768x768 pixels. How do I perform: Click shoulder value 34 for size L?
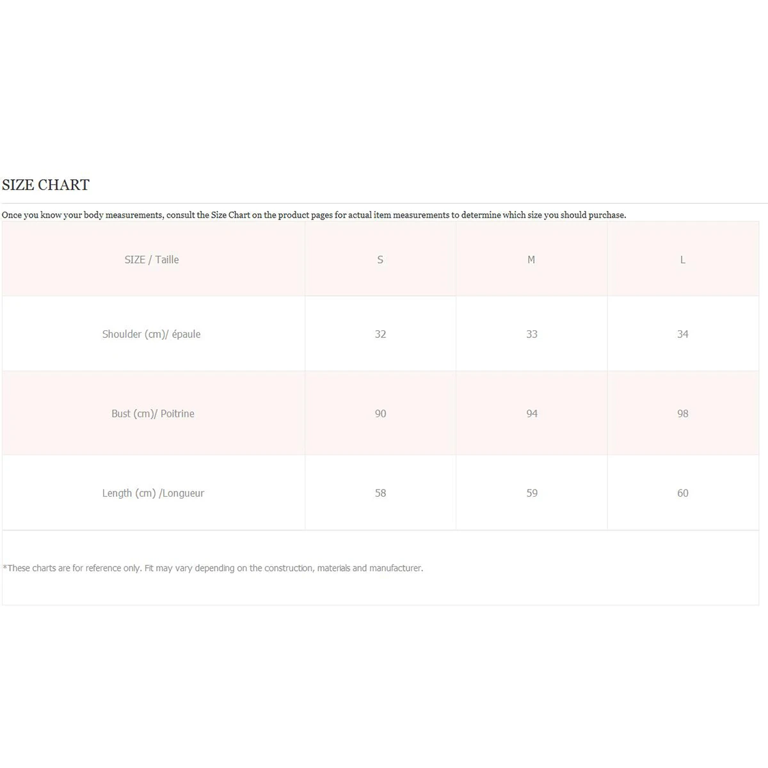click(x=683, y=334)
